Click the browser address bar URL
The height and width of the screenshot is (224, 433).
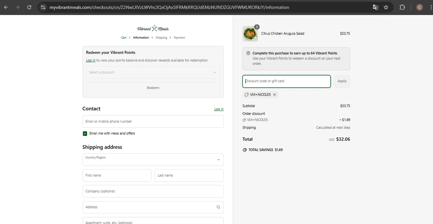click(169, 7)
